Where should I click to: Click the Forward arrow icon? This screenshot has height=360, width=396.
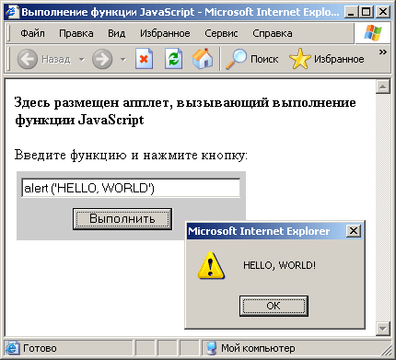102,59
